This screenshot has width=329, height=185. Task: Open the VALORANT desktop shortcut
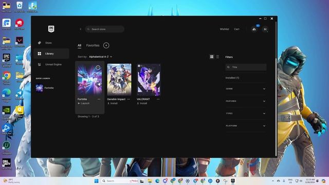tap(20, 42)
